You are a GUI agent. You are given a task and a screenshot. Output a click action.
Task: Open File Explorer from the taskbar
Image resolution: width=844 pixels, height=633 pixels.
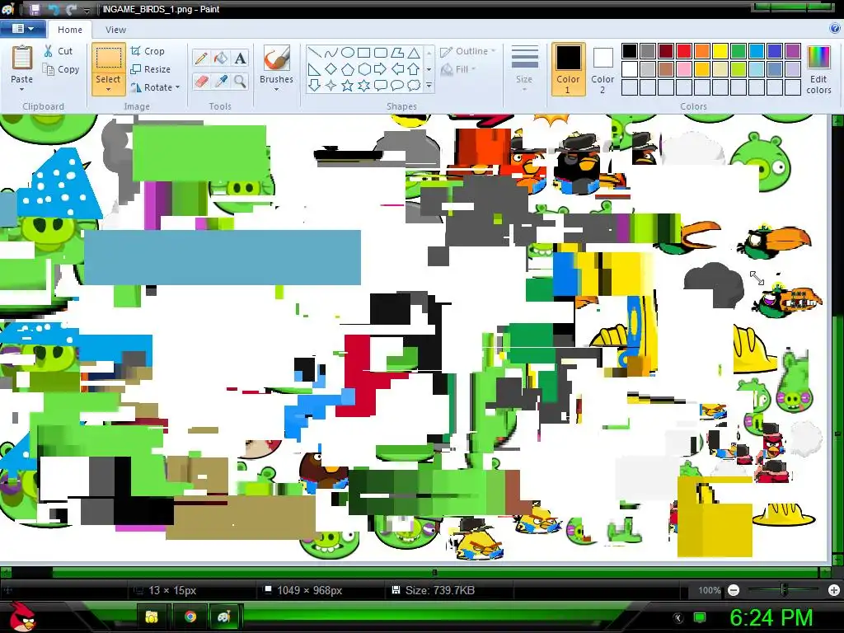(x=152, y=617)
